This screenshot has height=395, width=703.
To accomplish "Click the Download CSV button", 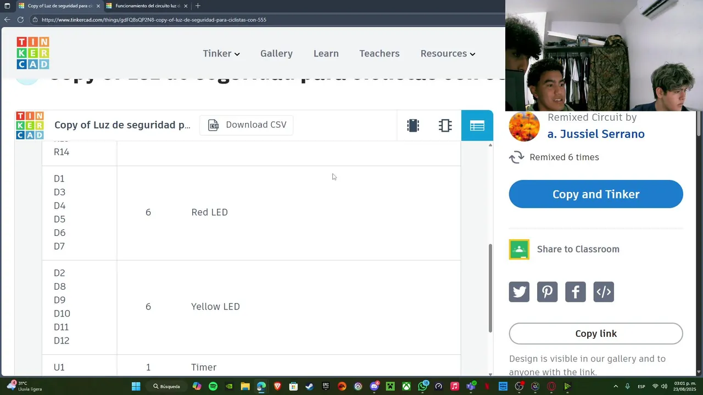I will 247,125.
